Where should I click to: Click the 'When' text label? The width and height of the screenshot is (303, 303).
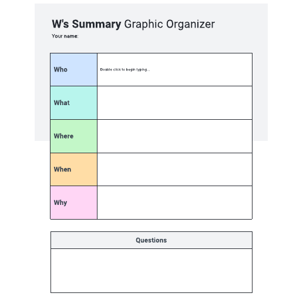point(62,169)
